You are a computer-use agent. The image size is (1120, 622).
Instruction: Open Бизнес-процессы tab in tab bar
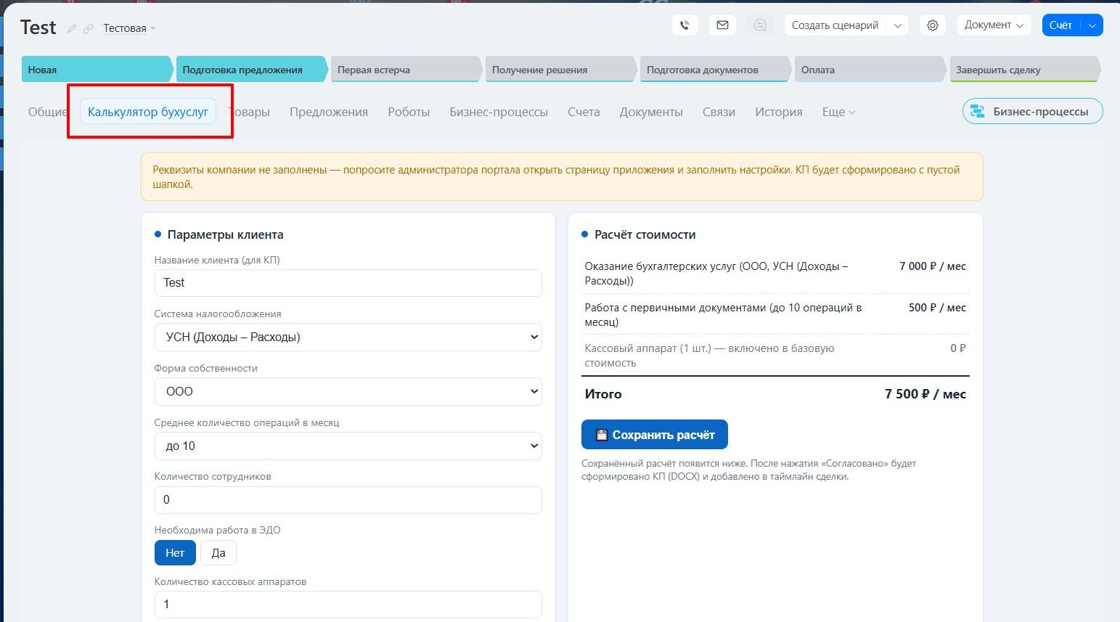point(499,112)
